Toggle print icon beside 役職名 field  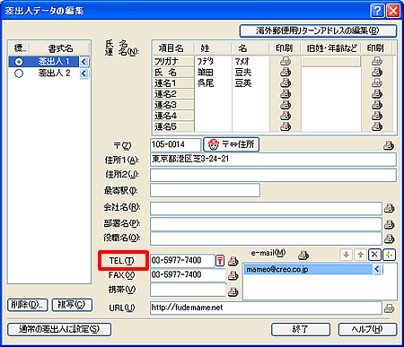tap(389, 239)
